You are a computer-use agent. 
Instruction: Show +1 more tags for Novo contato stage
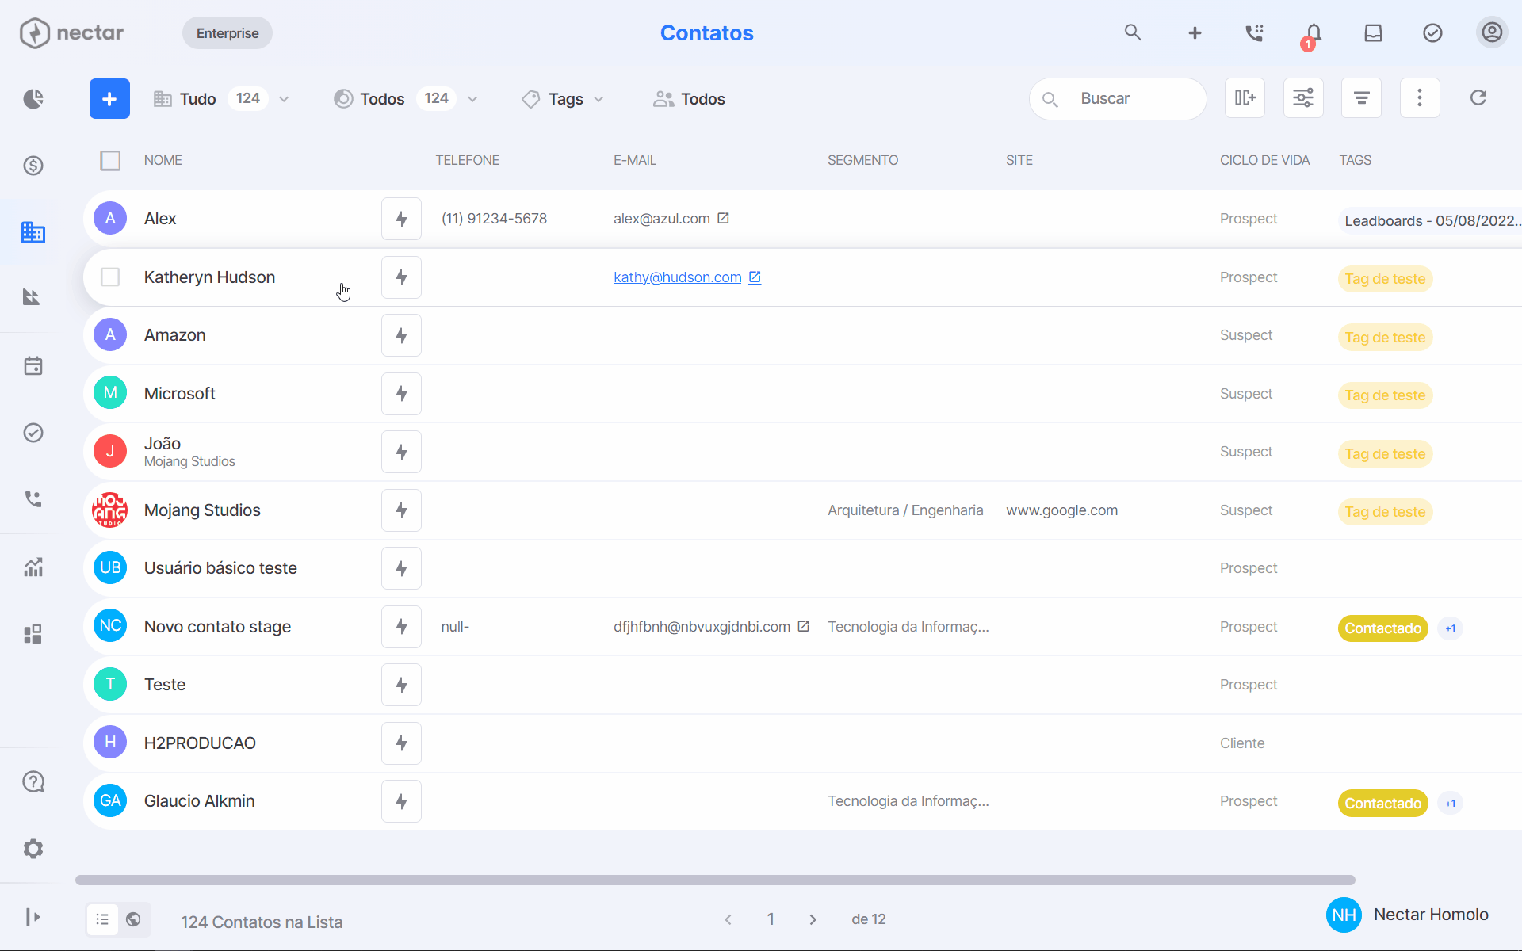1450,628
